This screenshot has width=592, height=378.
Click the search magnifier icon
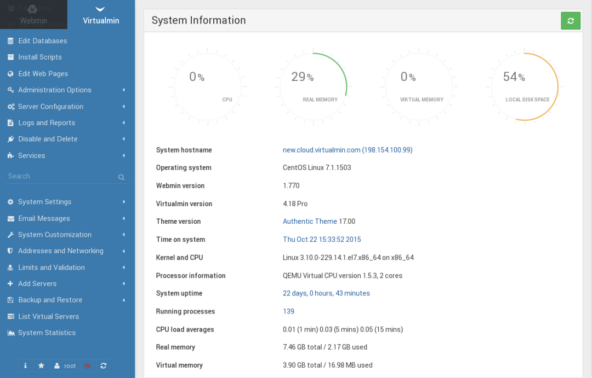[121, 177]
